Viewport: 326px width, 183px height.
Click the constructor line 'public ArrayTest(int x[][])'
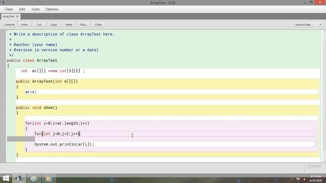point(47,81)
